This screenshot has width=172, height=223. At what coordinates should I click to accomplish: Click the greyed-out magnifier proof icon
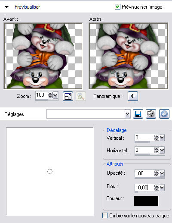81,96
